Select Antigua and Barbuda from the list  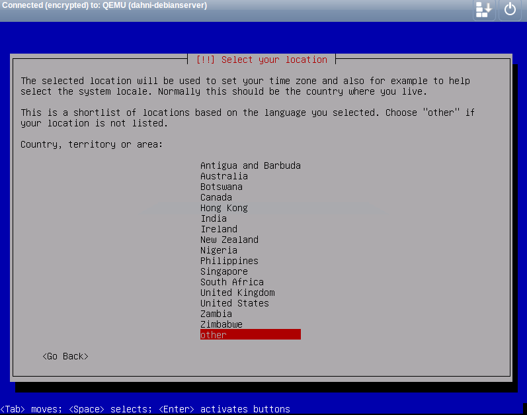click(x=251, y=165)
